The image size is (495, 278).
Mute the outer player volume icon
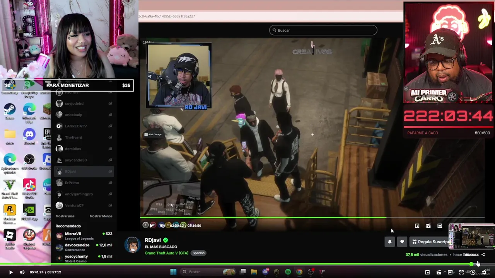(x=22, y=272)
